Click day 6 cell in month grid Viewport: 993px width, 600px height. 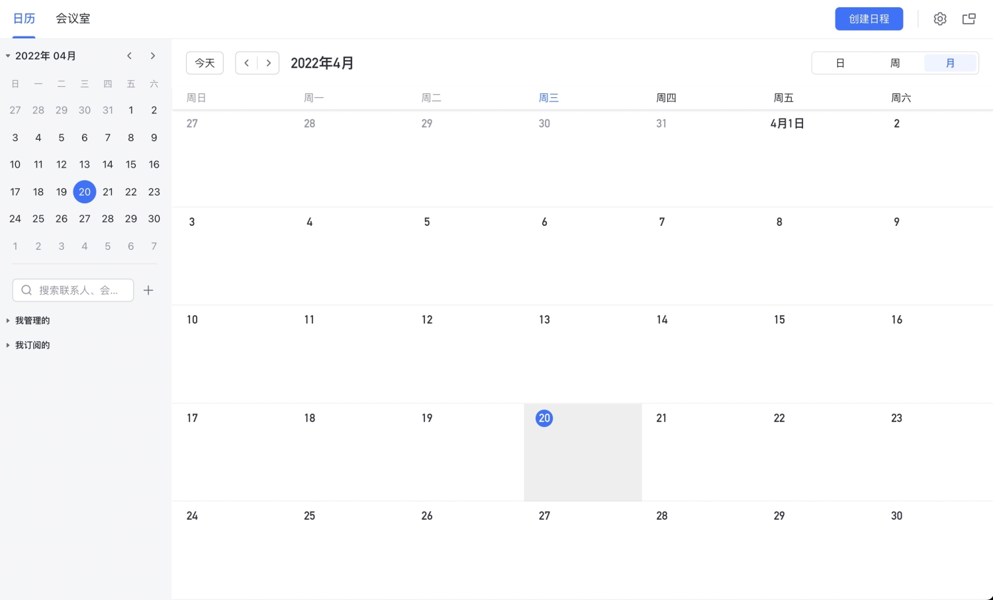point(583,256)
